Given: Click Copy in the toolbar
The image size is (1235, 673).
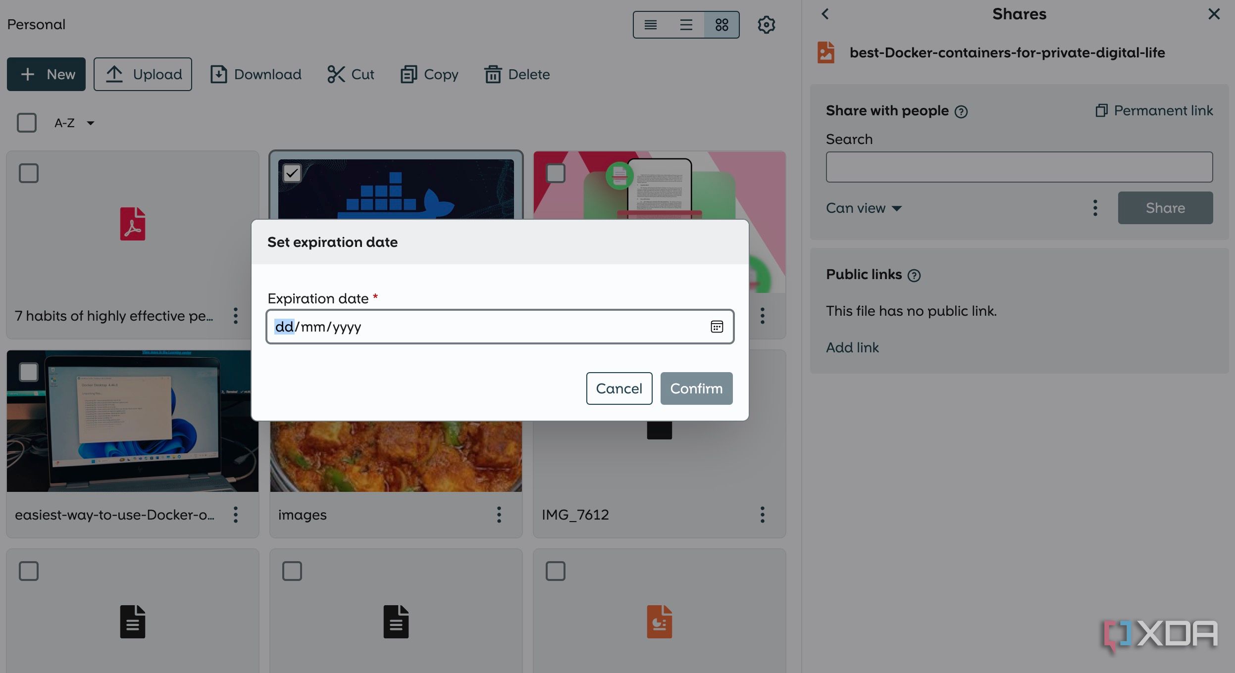Looking at the screenshot, I should point(429,74).
